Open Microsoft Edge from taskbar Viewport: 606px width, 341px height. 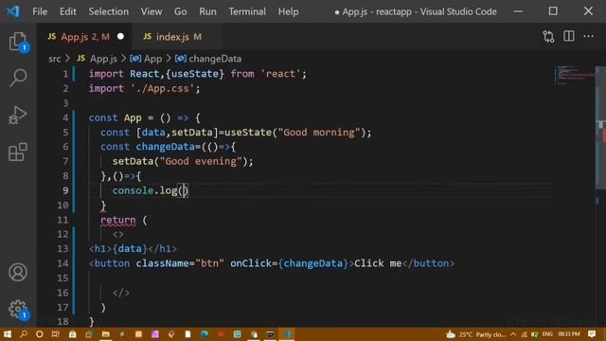[205, 334]
